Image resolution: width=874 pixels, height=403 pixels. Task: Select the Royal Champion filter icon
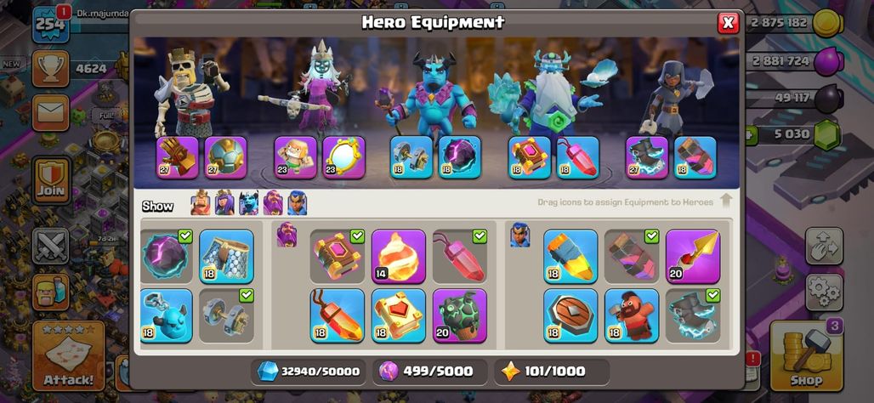(x=297, y=202)
